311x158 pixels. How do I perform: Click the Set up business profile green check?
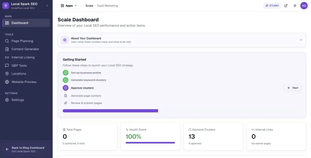point(66,73)
